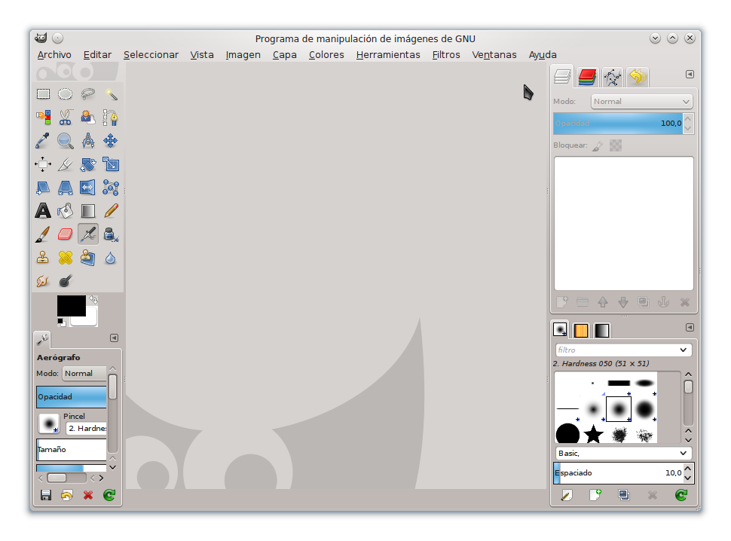Image resolution: width=731 pixels, height=541 pixels.
Task: Open the Basic brush tag dropdown
Action: 623,453
